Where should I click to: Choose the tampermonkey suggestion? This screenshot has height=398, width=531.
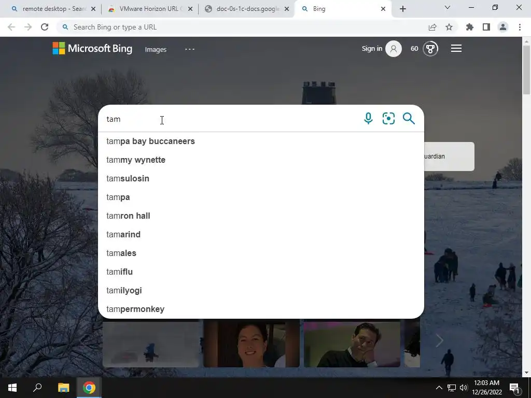(x=261, y=309)
